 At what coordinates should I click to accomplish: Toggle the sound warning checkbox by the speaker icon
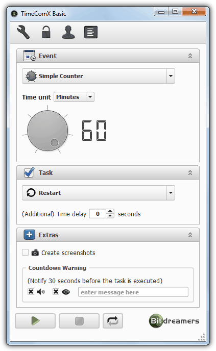31,291
